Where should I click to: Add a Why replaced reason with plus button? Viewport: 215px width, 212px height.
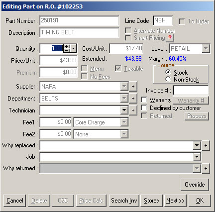point(206,145)
